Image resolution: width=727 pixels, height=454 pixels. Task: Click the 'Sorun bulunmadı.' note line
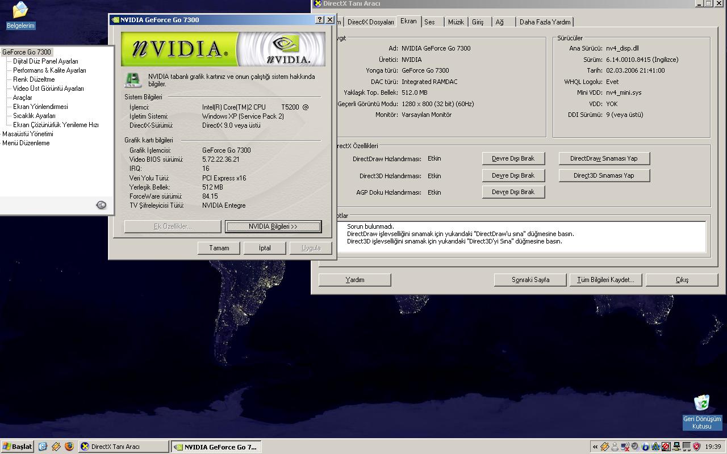(x=370, y=226)
